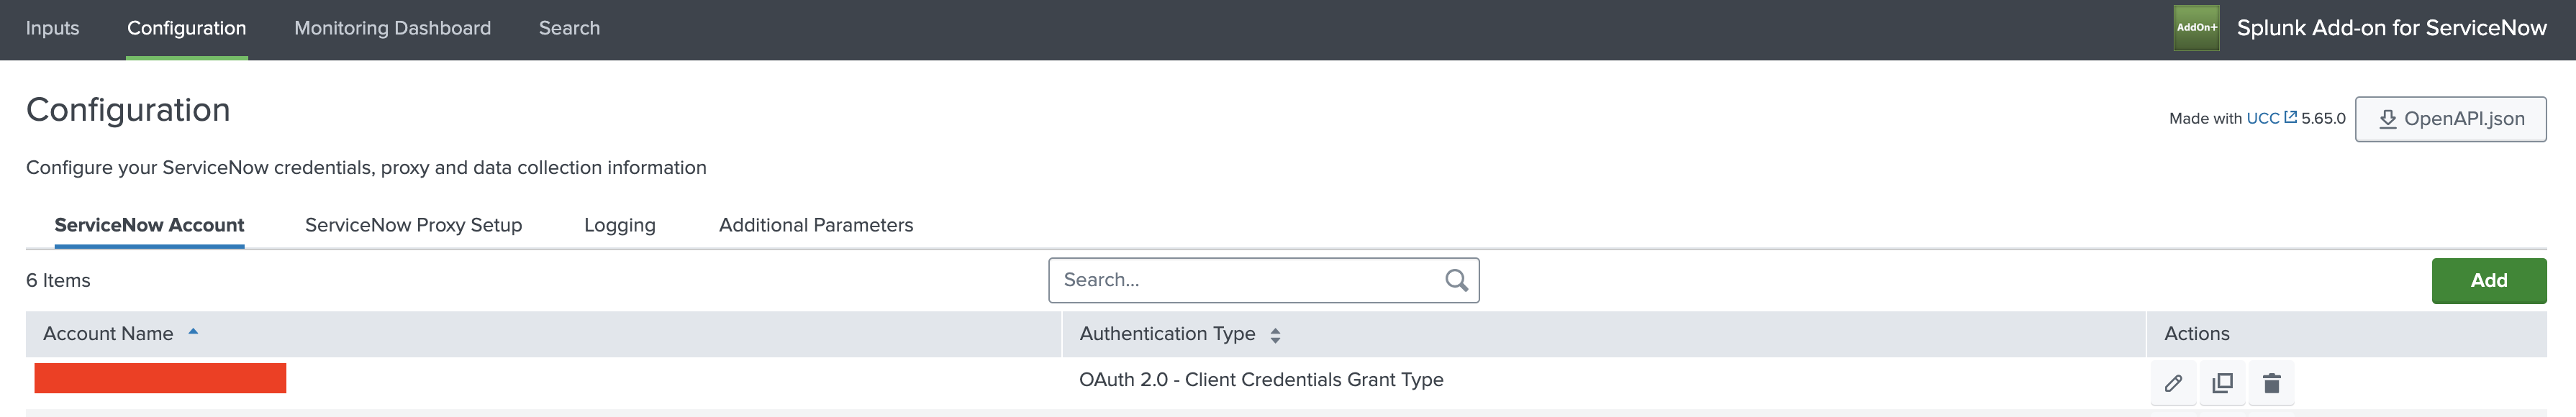
Task: Switch to the ServiceNow Proxy Setup tab
Action: click(413, 225)
